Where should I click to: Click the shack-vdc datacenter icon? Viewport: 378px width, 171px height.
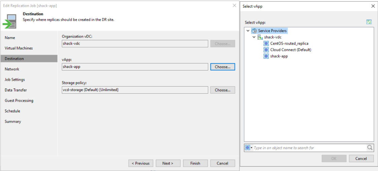(260, 37)
